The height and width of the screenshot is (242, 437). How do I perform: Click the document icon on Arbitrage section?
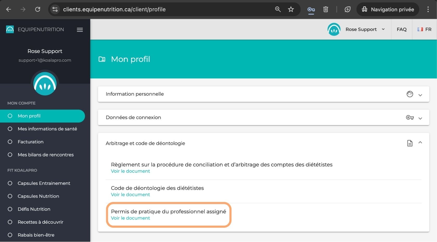410,143
